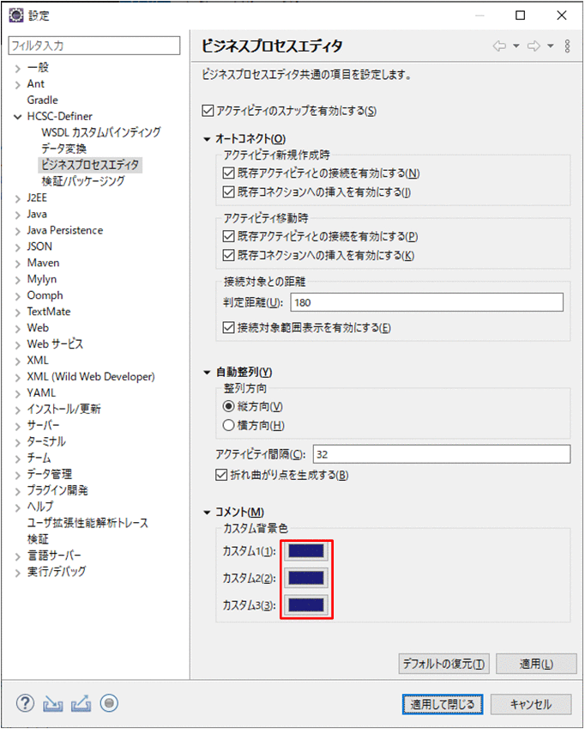Toggle 既存アクティビティとの接続を有効にする(N) checkbox

(x=228, y=173)
